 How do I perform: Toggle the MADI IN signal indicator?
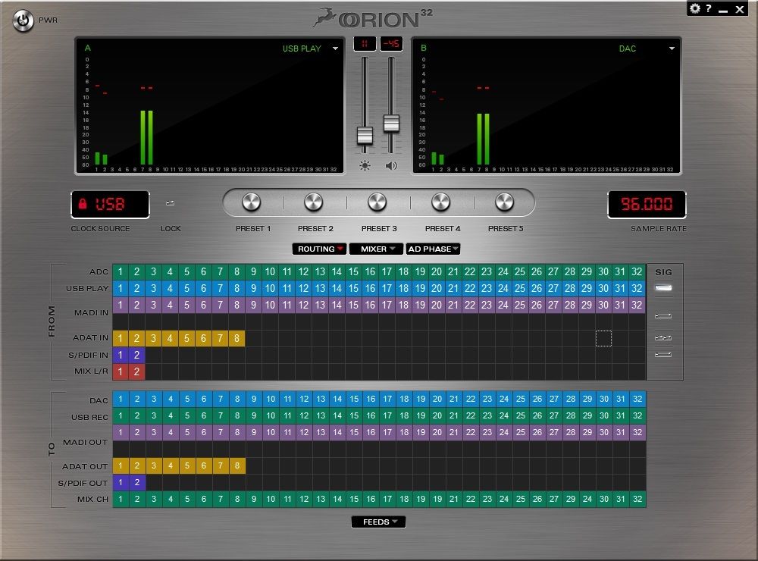click(664, 315)
